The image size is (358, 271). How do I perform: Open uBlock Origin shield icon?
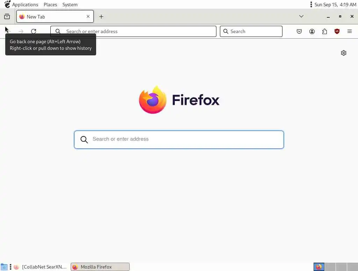pyautogui.click(x=337, y=31)
